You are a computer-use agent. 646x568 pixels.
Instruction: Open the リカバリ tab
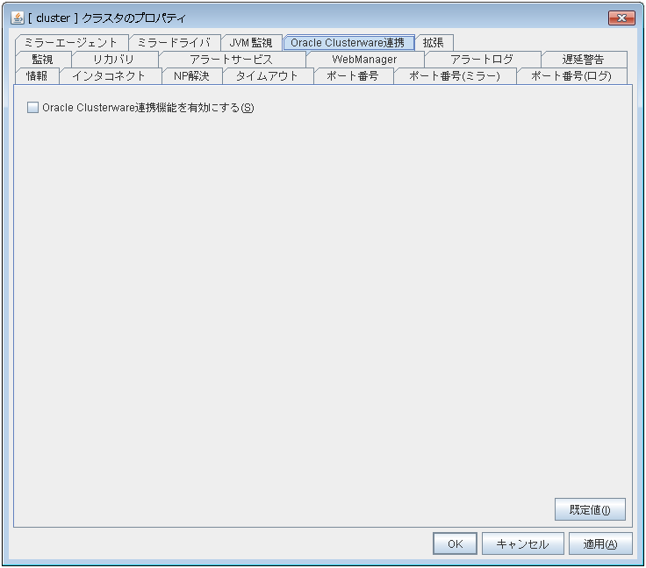point(114,60)
